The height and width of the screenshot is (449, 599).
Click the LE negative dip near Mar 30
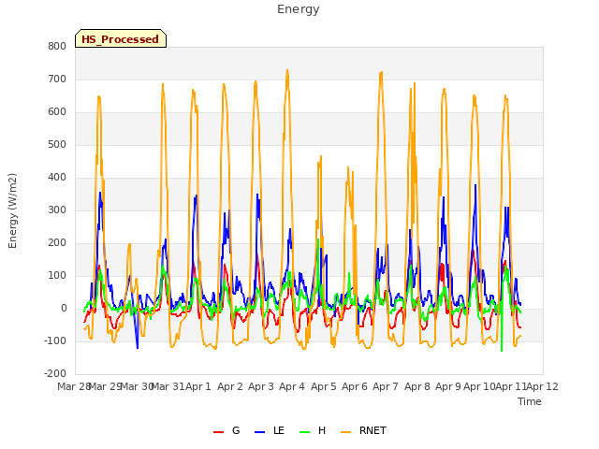(138, 348)
